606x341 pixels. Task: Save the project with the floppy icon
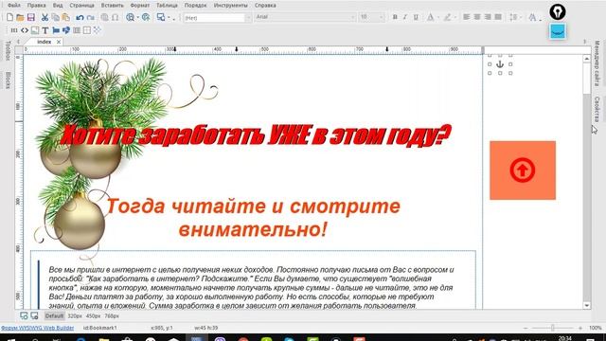pyautogui.click(x=31, y=17)
